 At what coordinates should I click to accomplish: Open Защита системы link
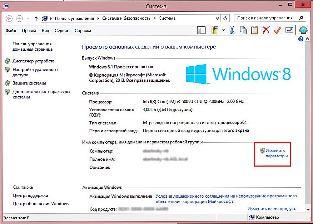click(x=29, y=83)
